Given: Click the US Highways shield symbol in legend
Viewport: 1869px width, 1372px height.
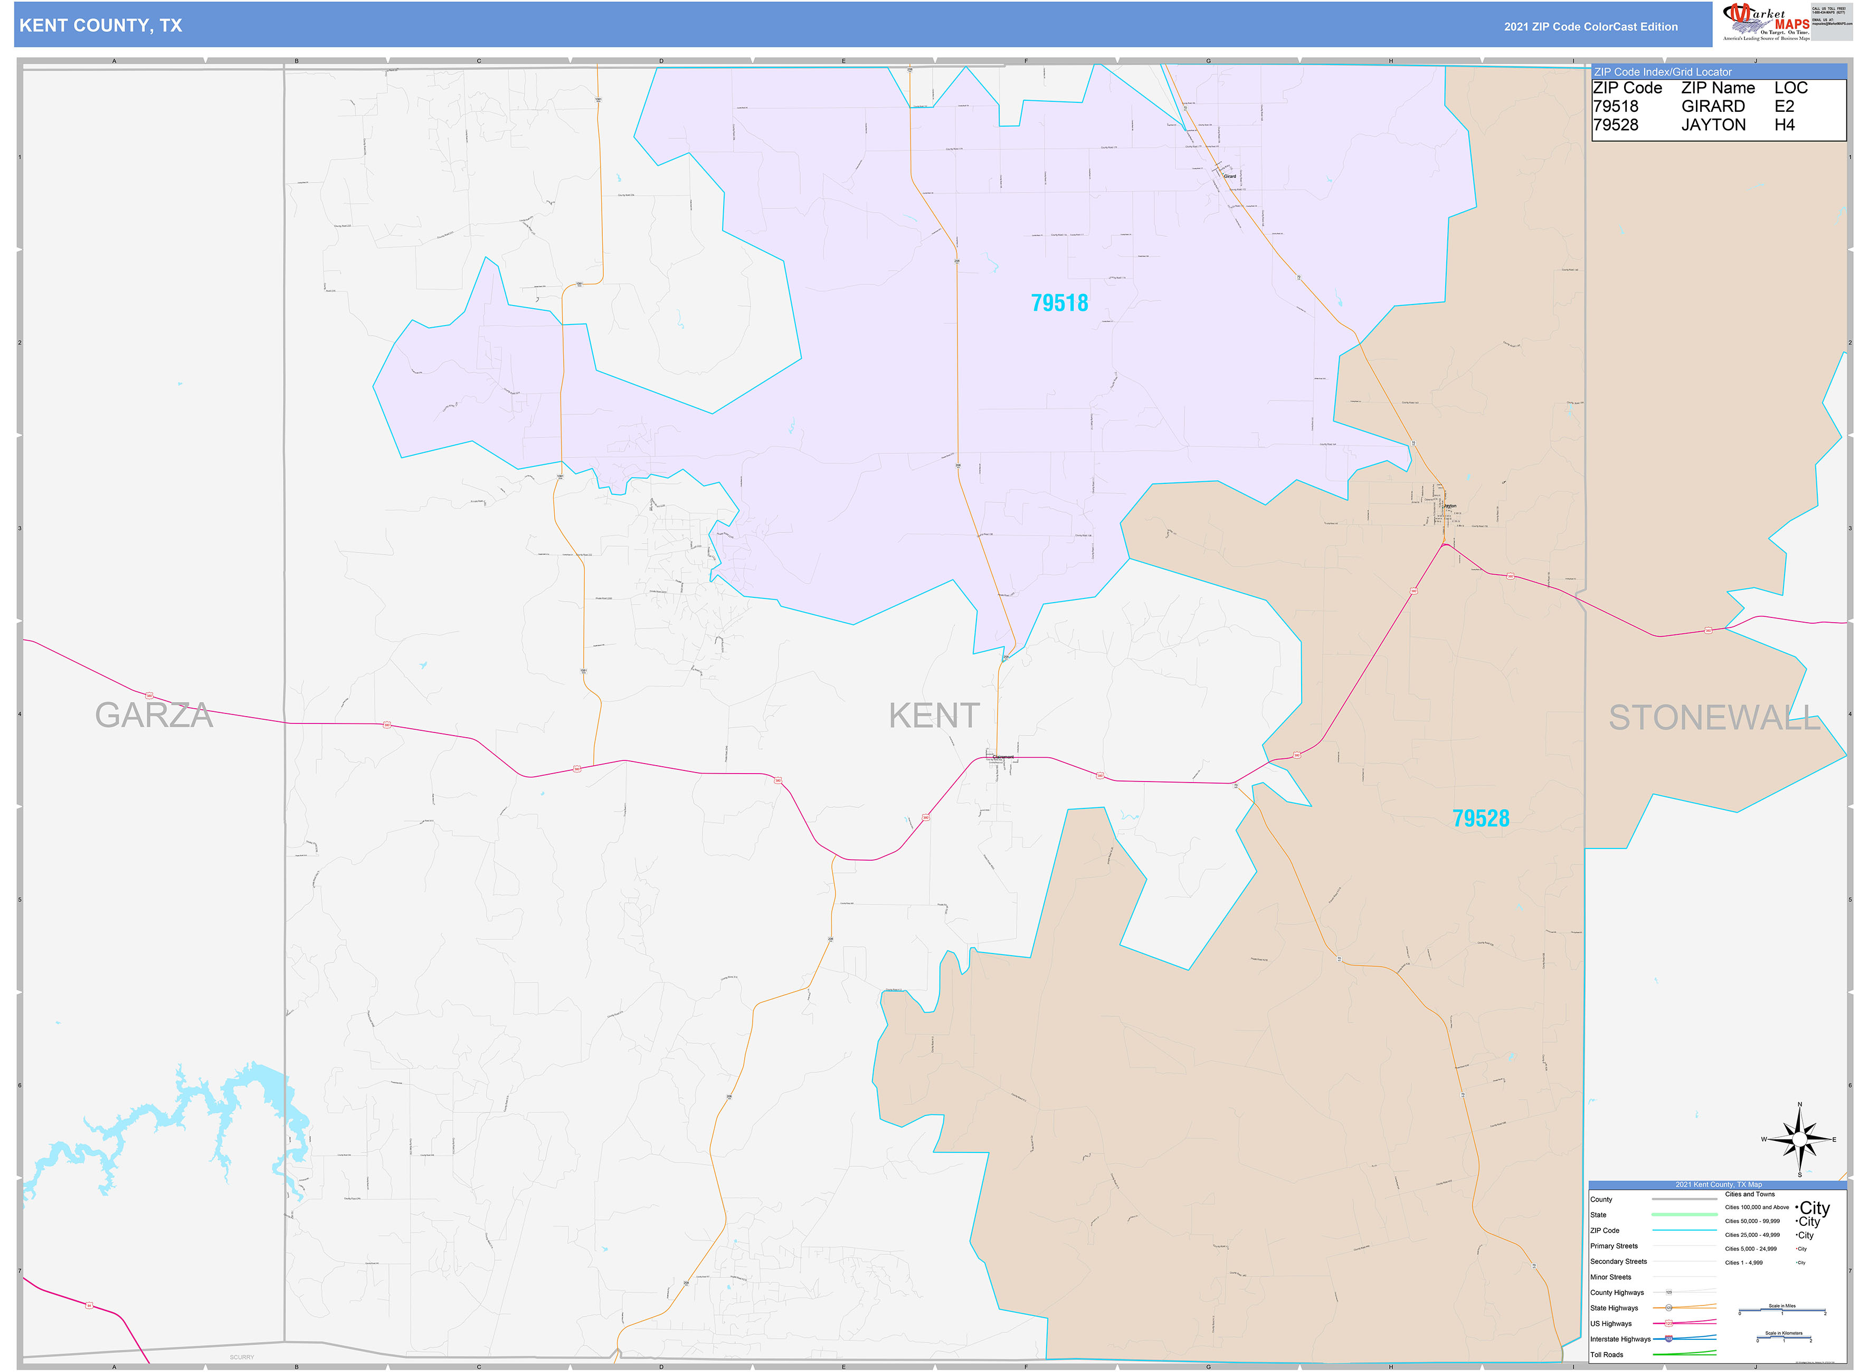Looking at the screenshot, I should point(1669,1323).
